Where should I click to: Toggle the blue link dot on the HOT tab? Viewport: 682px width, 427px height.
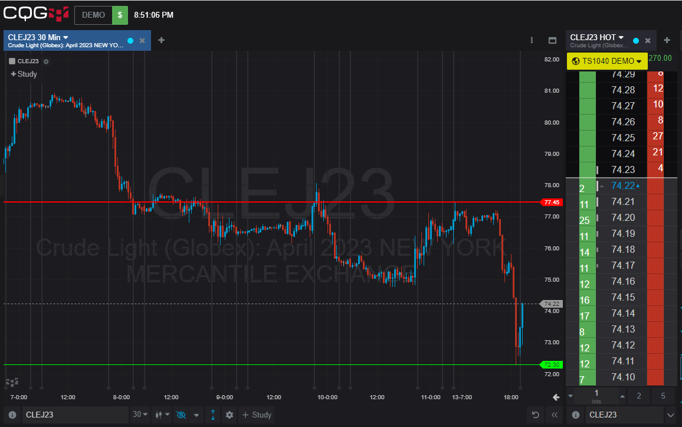click(x=636, y=41)
